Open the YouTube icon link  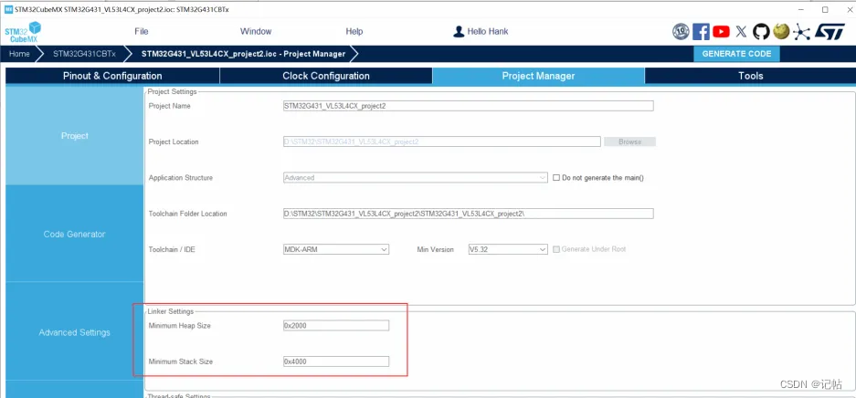pos(722,32)
